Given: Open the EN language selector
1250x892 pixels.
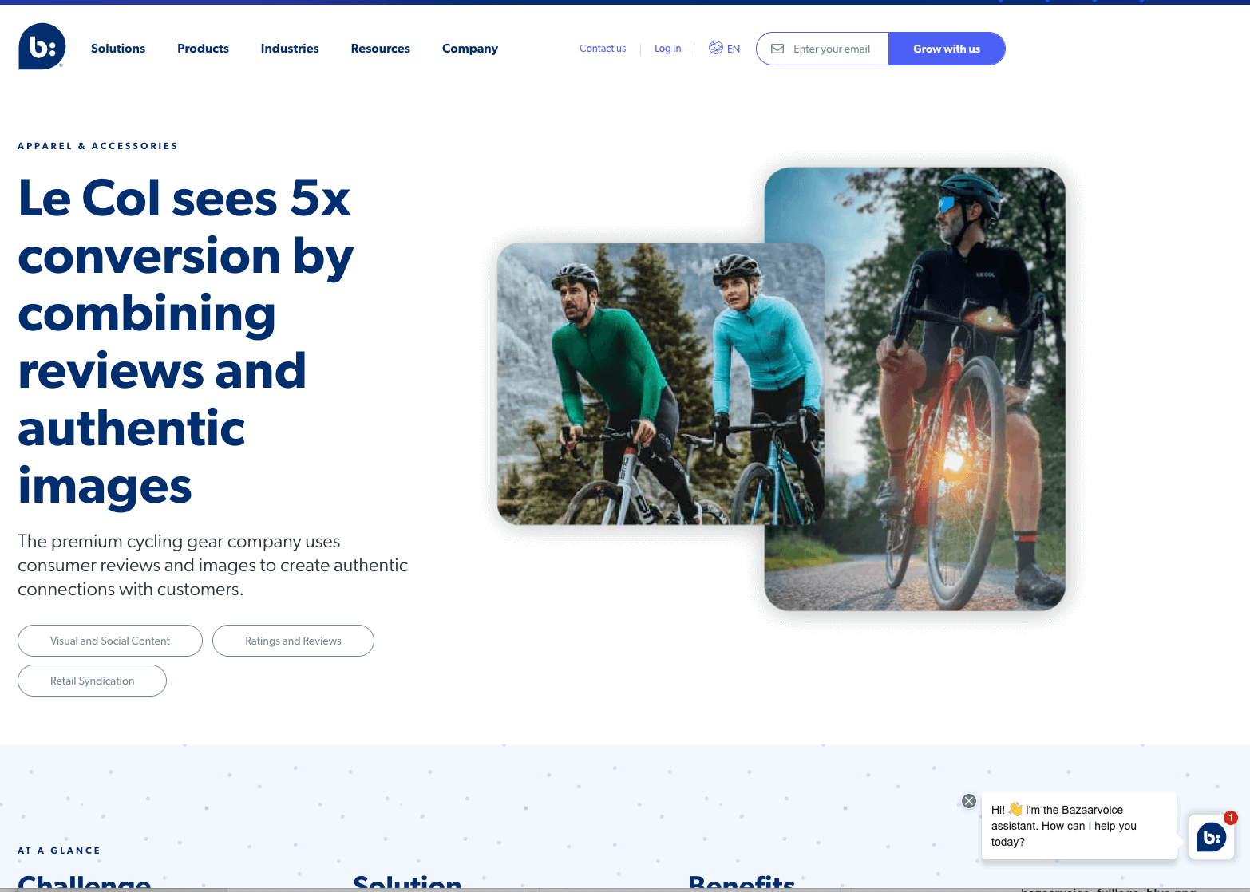Looking at the screenshot, I should tap(734, 49).
